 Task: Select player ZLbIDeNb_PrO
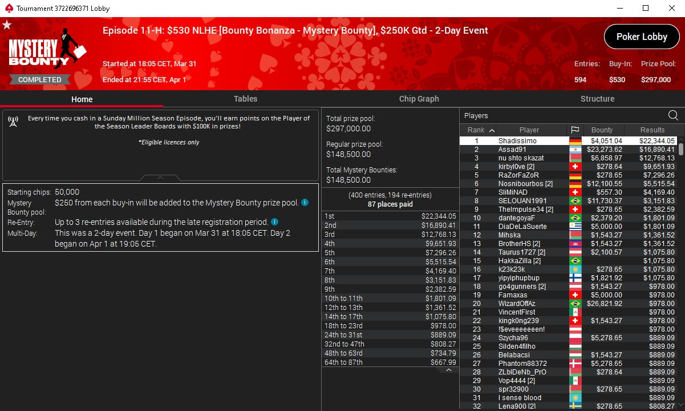pos(569,372)
